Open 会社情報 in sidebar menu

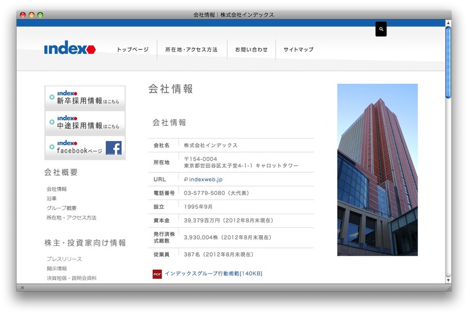(57, 189)
